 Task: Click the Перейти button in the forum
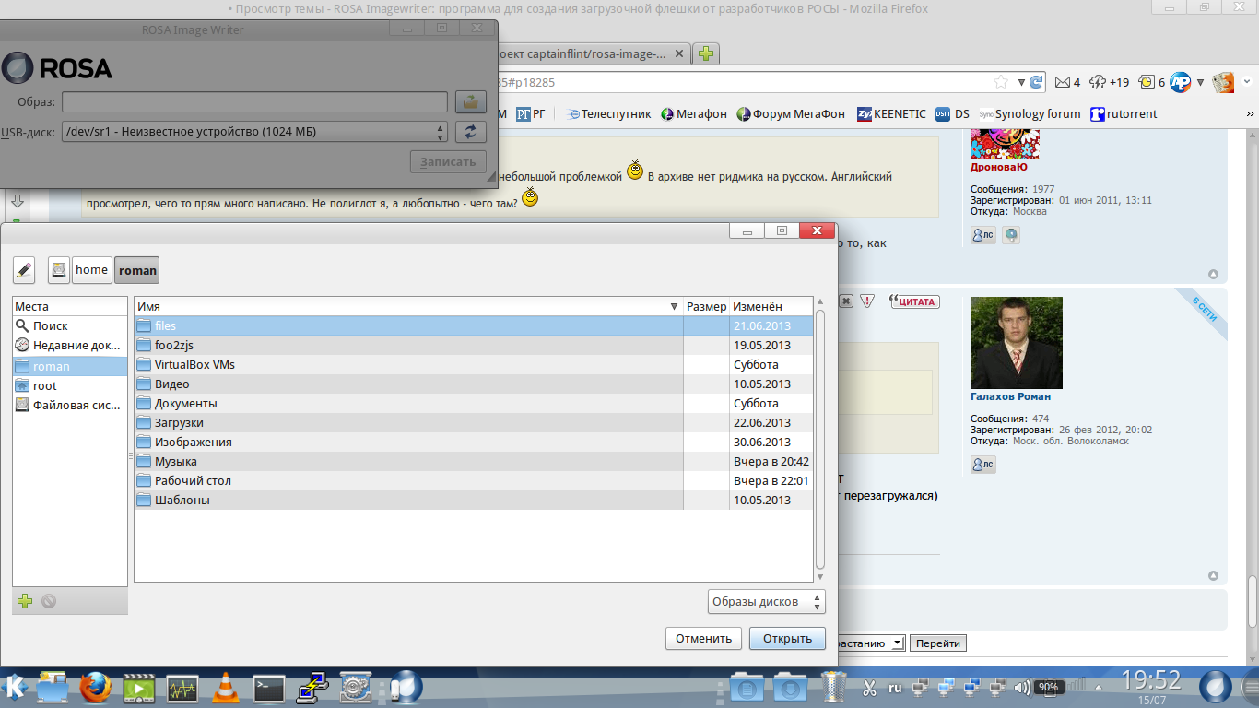click(938, 643)
